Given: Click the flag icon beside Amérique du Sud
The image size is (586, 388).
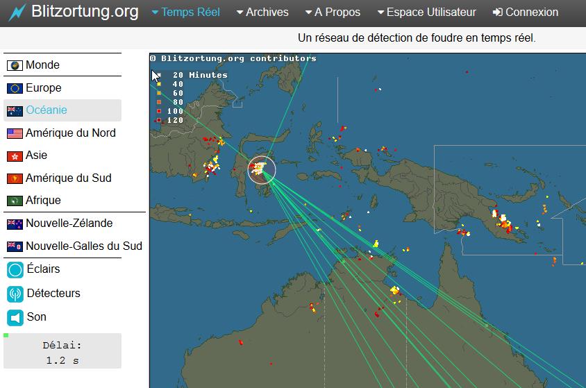Looking at the screenshot, I should [x=15, y=178].
